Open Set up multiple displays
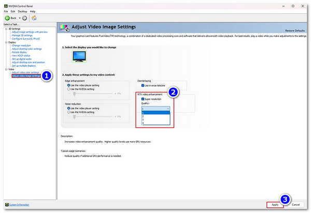Screen dimensions: 311x213 click(24, 66)
